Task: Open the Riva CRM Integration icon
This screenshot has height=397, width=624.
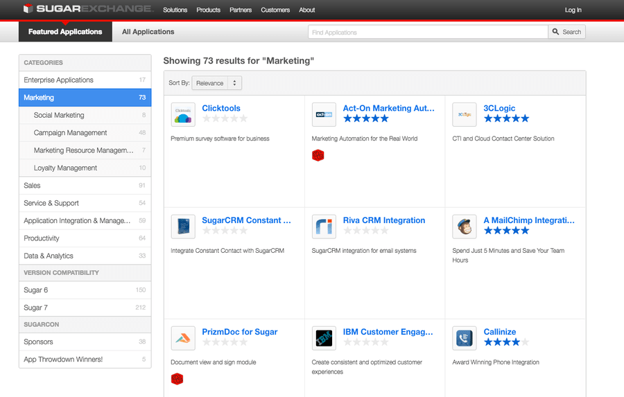Action: click(x=324, y=227)
